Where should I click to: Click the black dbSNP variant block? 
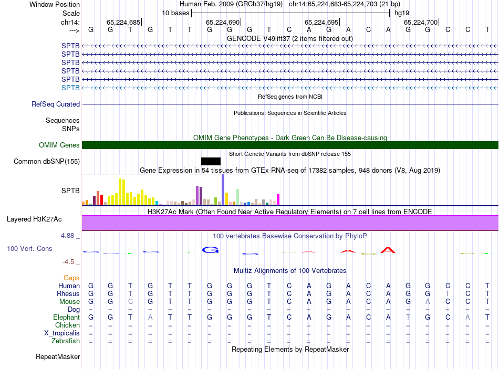point(211,161)
